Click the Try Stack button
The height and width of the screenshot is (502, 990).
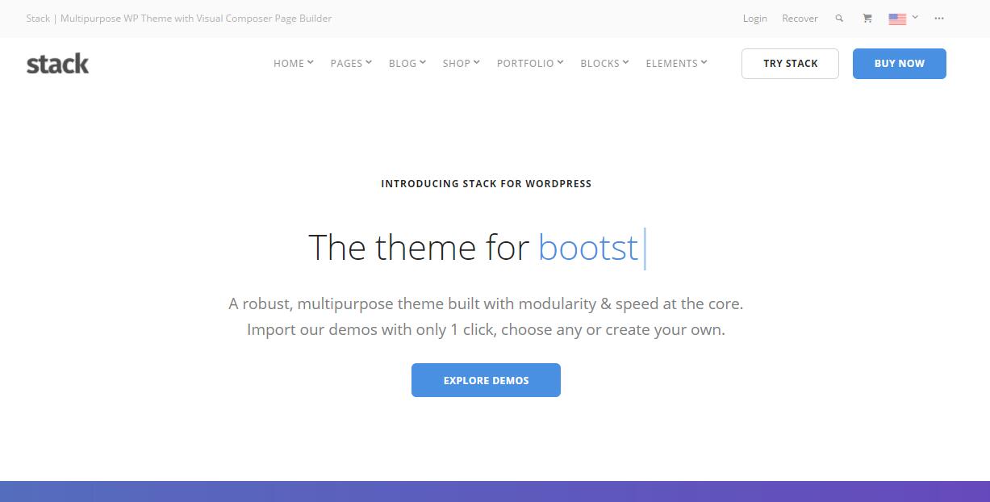tap(790, 64)
